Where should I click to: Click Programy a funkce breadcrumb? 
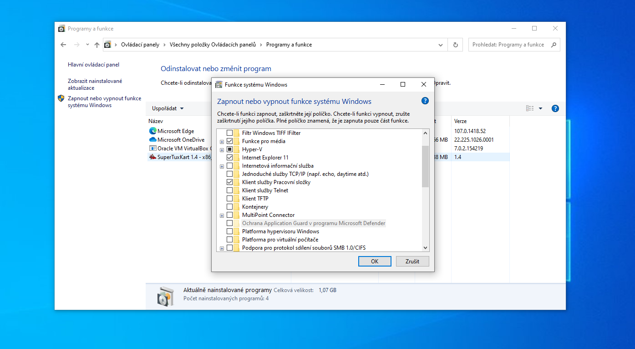click(x=289, y=45)
